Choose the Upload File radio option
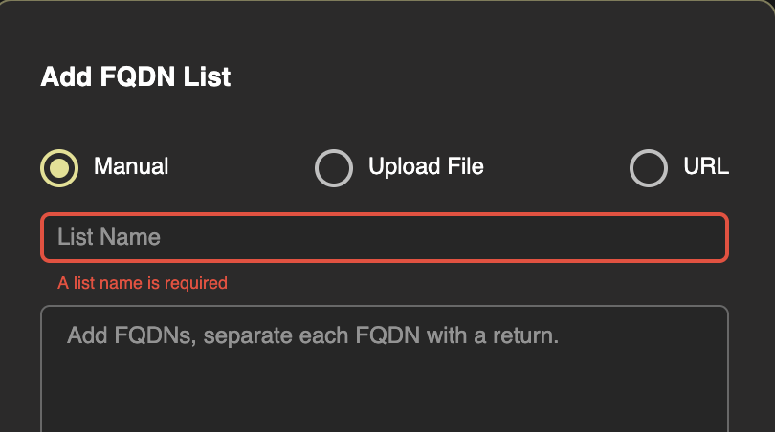 [334, 168]
